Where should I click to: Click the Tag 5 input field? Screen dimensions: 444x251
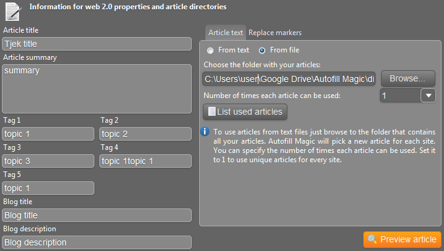[x=48, y=188]
